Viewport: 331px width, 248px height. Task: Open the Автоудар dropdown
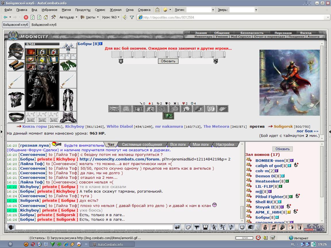coord(68,17)
